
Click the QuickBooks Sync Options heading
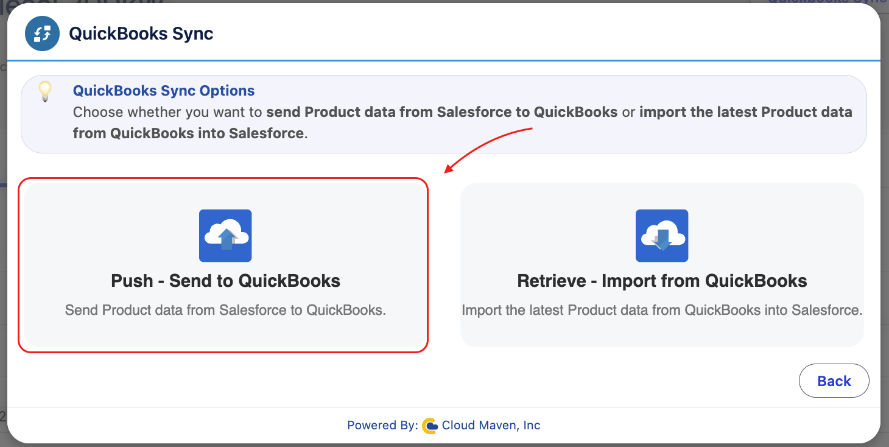pos(164,91)
